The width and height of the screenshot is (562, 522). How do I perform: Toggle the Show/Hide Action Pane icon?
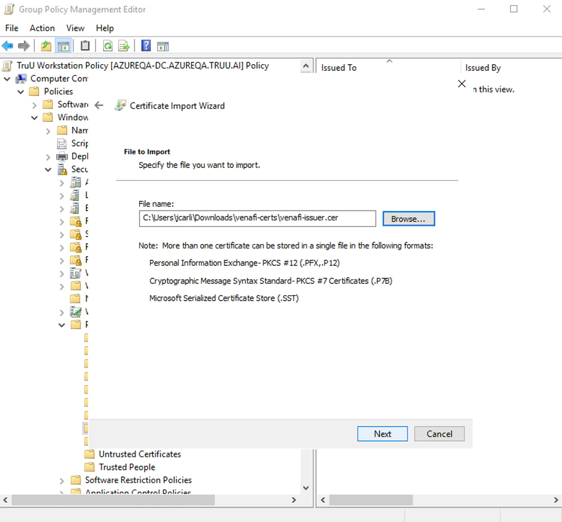pos(163,46)
